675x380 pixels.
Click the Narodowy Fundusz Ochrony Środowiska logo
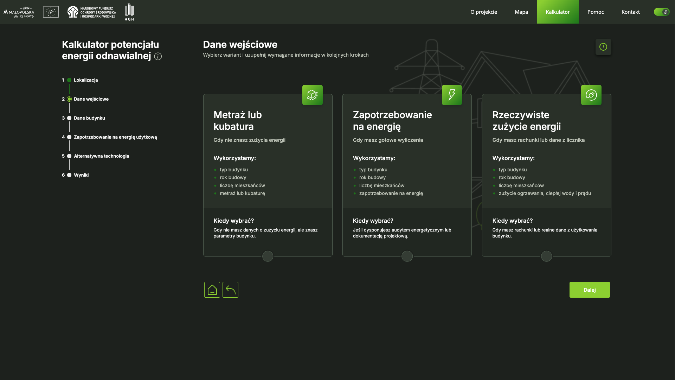coord(92,12)
